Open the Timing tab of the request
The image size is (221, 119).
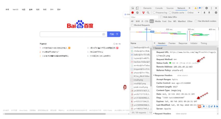(x=204, y=43)
